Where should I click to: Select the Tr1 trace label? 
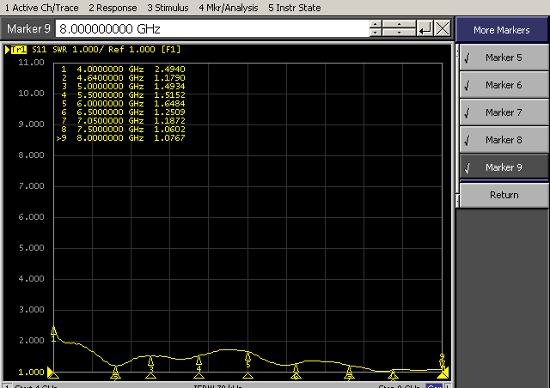[x=18, y=50]
